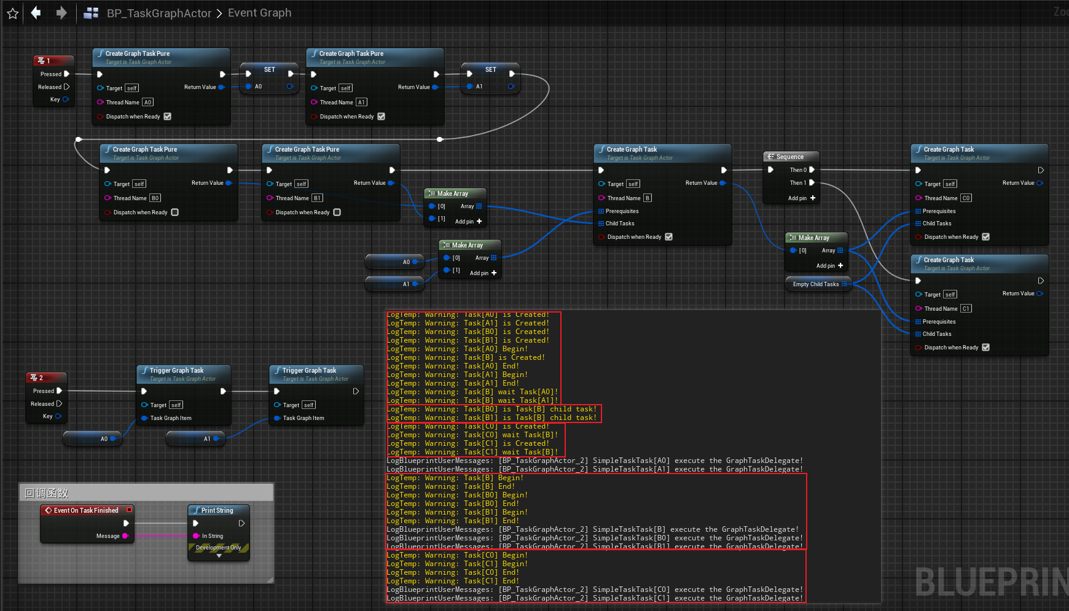Toggle Dispatch when Ready on C1 node
Screen dimensions: 1069x611
tap(986, 348)
